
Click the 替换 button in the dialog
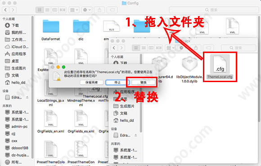pyautogui.click(x=143, y=83)
